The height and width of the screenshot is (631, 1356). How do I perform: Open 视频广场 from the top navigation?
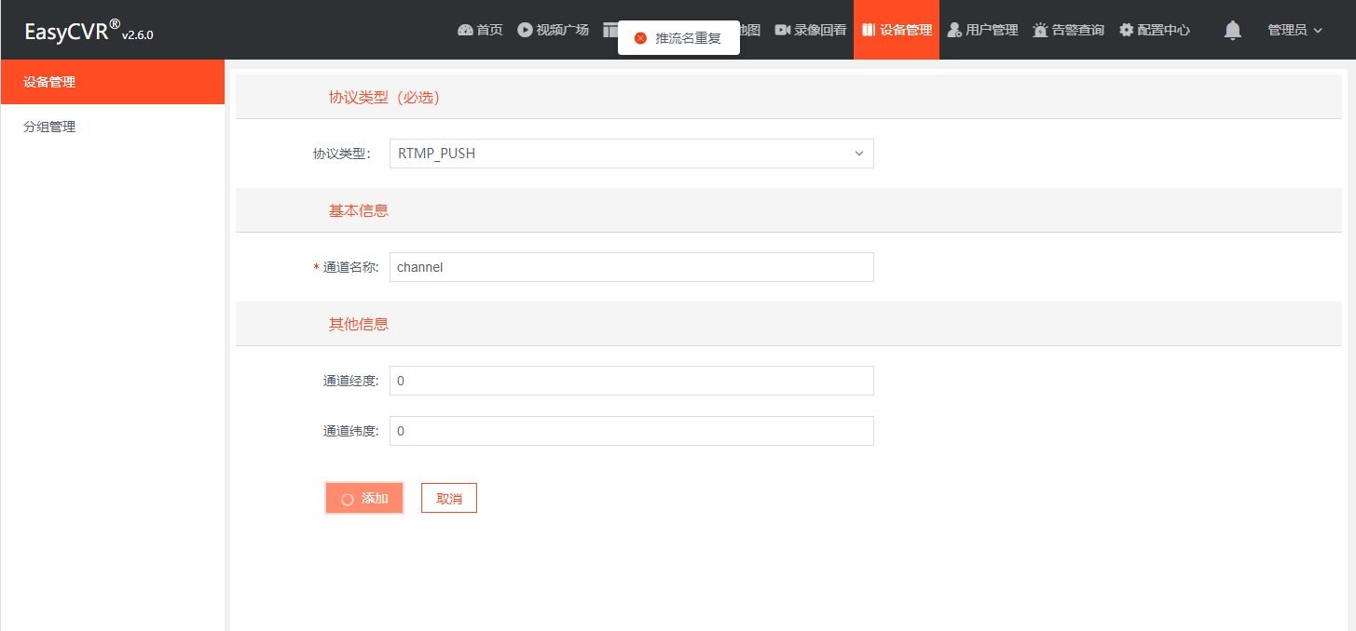coord(554,30)
